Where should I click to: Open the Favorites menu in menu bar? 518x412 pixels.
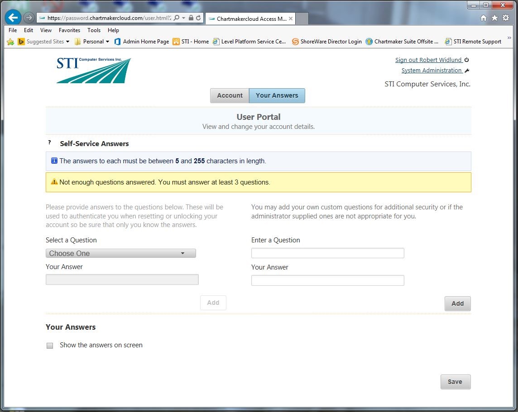tap(69, 30)
